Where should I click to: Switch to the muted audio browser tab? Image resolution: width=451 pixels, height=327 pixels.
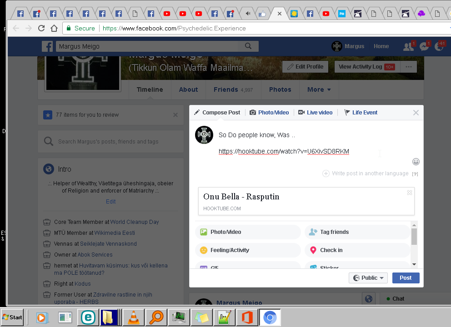coord(248,14)
